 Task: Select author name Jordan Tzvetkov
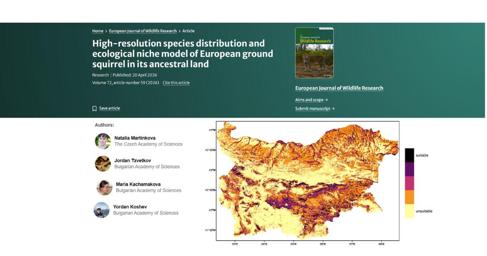(133, 161)
